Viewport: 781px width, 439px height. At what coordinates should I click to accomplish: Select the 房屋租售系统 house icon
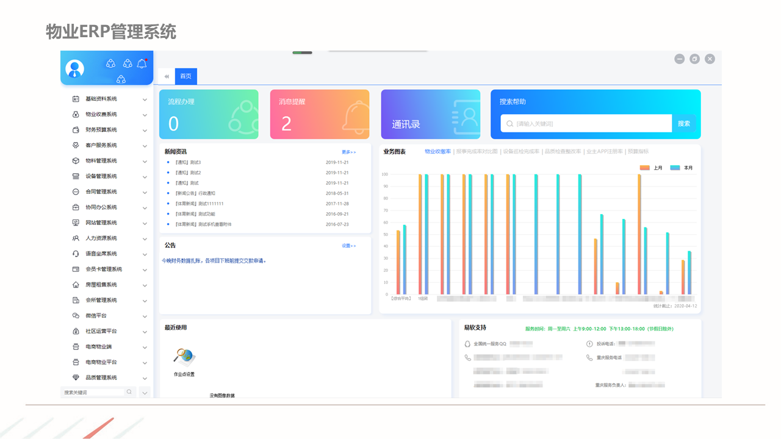point(76,285)
